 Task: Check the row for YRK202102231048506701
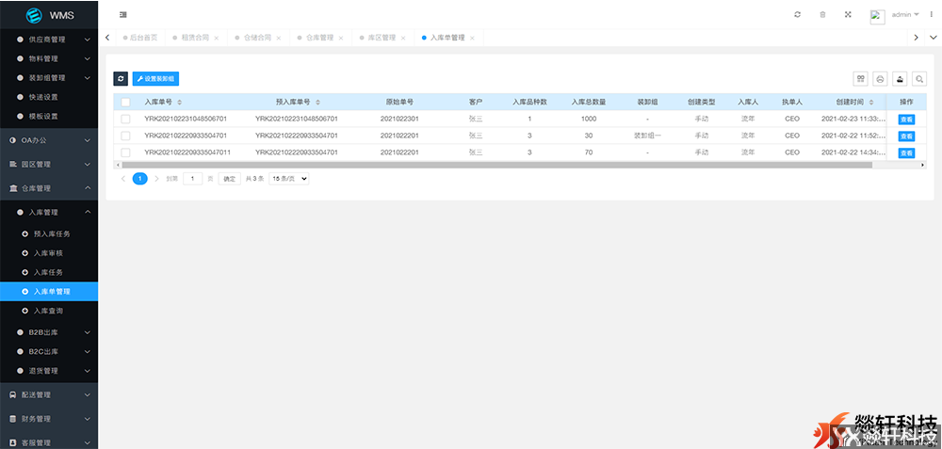pyautogui.click(x=125, y=119)
